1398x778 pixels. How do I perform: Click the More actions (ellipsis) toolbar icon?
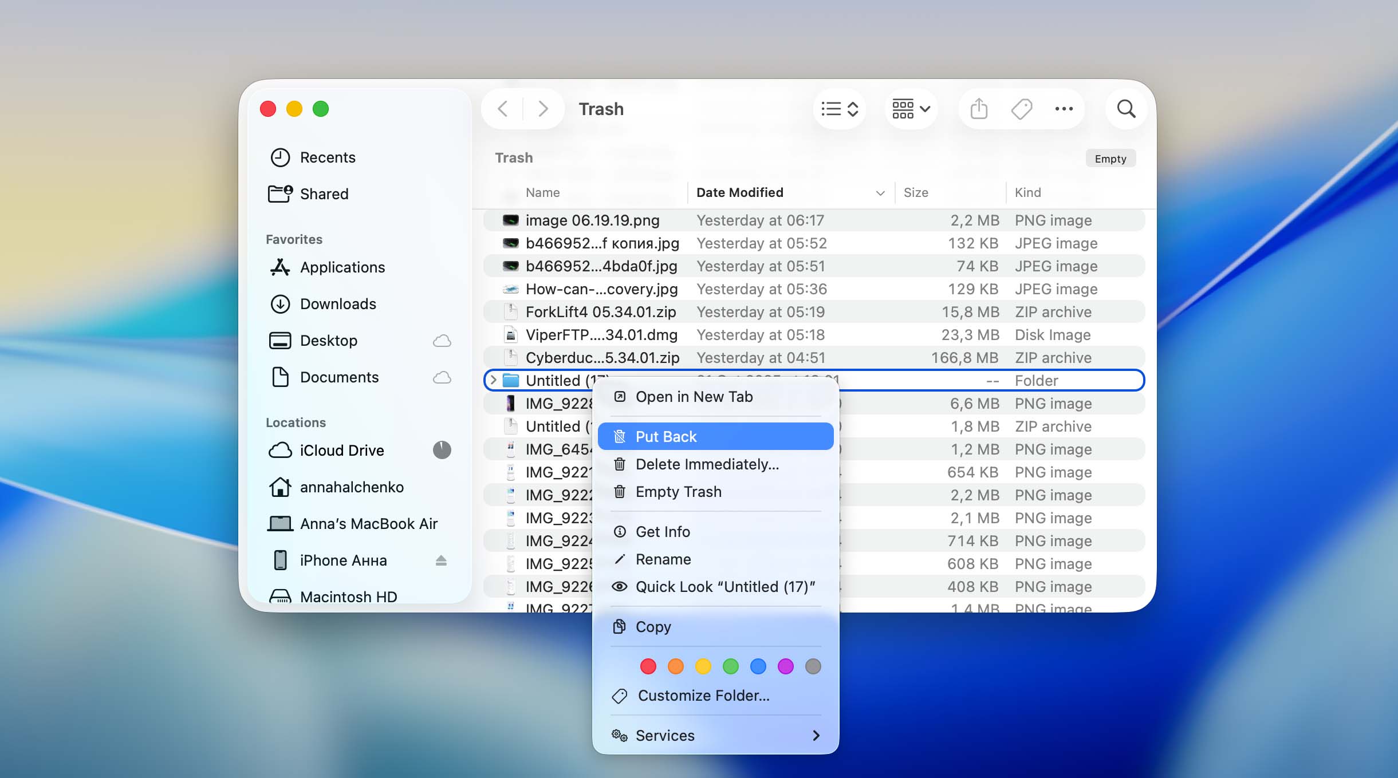(x=1064, y=109)
